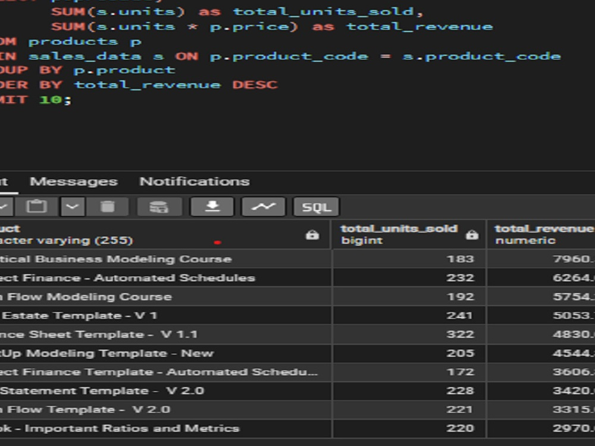The height and width of the screenshot is (446, 595).
Task: Click sales_data in the JOIN line
Action: click(x=84, y=56)
